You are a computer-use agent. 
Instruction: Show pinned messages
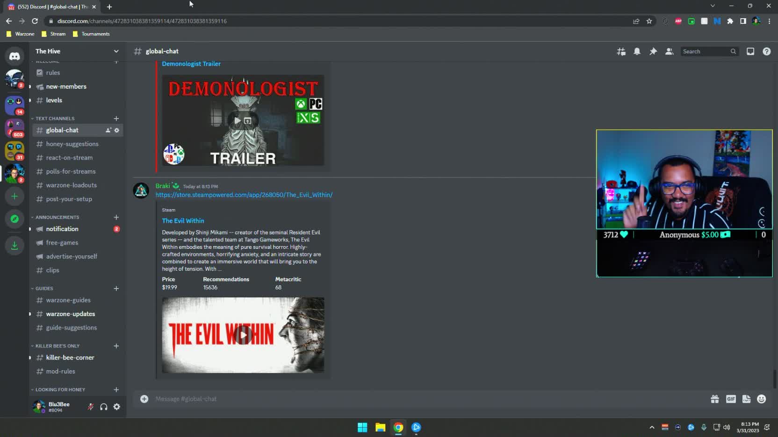(x=653, y=51)
